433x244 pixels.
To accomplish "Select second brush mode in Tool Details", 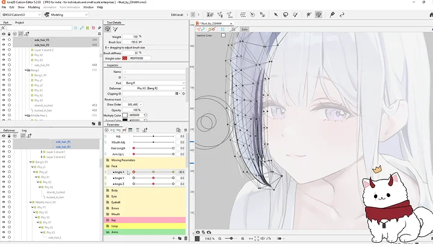I will [x=115, y=29].
